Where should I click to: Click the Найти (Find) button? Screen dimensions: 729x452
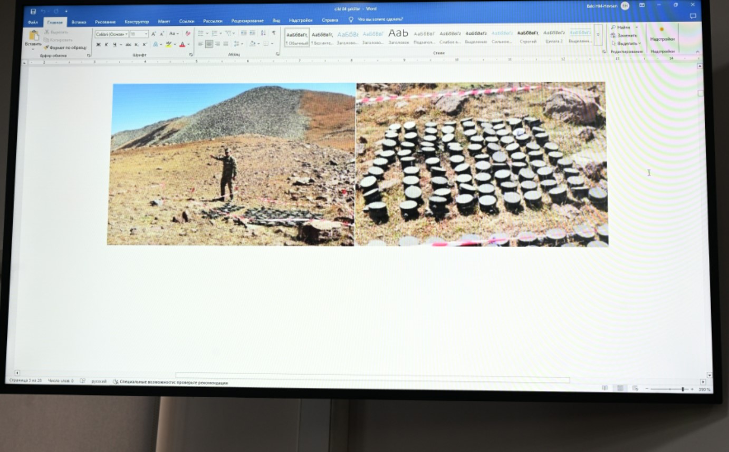[622, 27]
